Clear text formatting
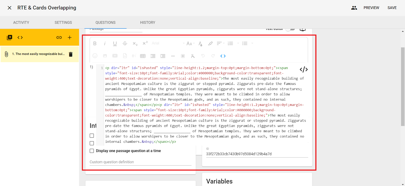Screen dimensions: 405x186 click(x=193, y=56)
